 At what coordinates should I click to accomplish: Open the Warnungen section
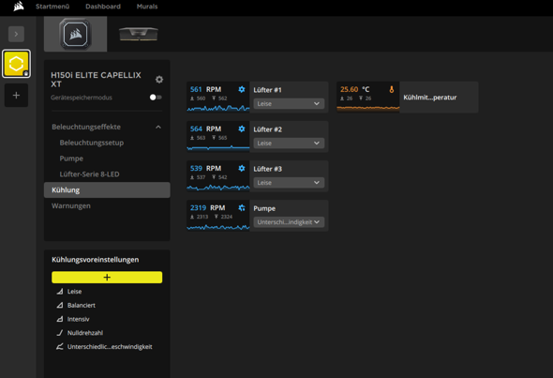(71, 205)
